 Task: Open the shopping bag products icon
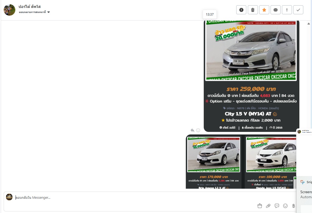tap(260, 206)
